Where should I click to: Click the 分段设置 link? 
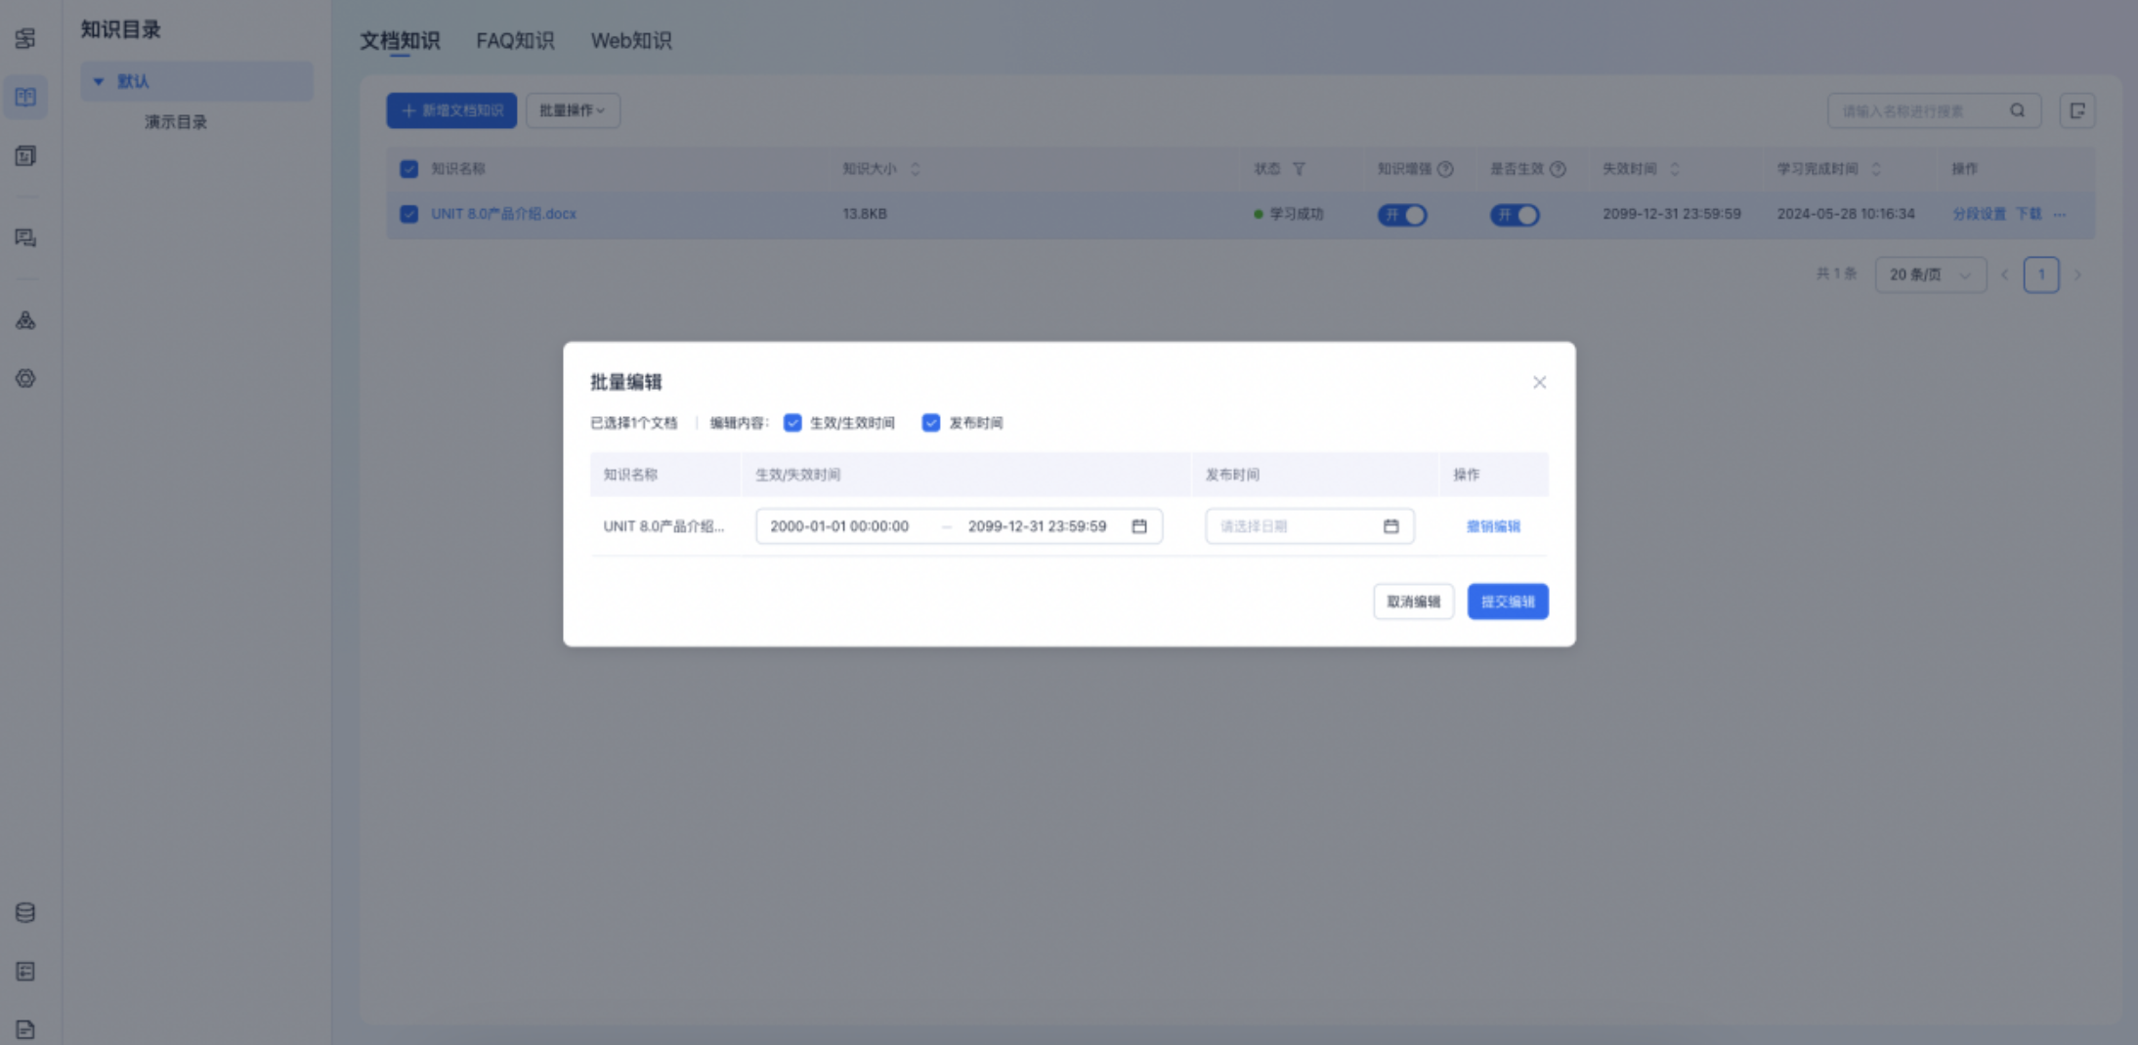tap(1979, 214)
